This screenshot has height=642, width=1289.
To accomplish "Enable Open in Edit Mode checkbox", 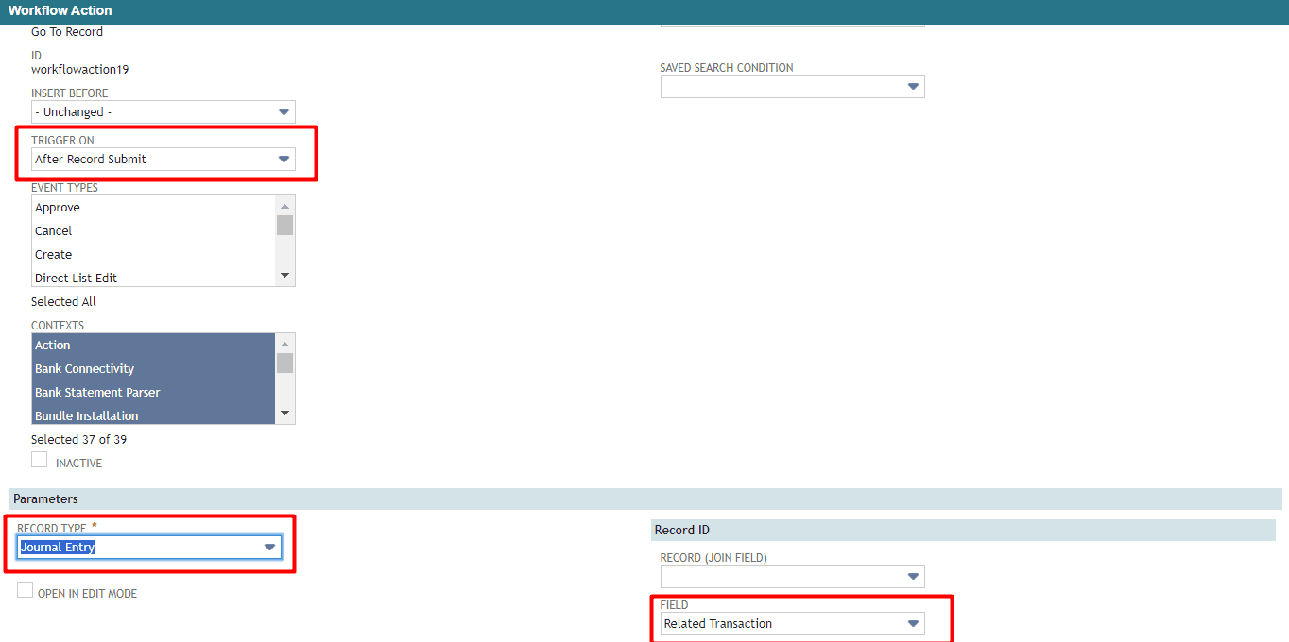I will click(25, 590).
